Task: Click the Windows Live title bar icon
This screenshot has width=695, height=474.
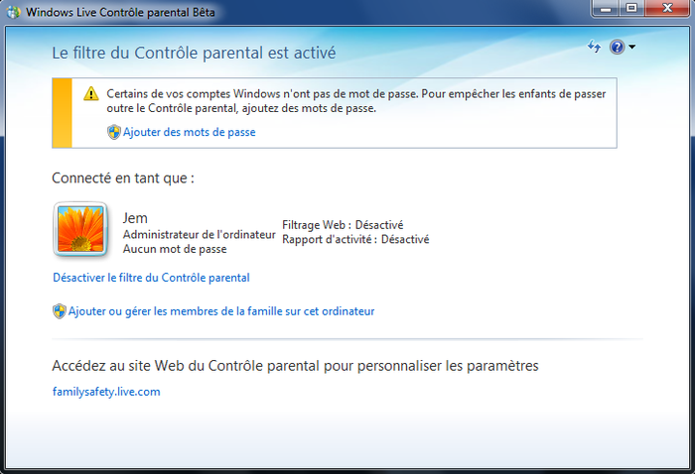Action: [13, 12]
